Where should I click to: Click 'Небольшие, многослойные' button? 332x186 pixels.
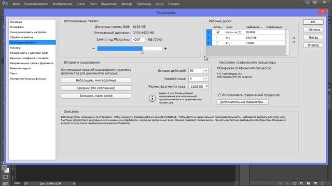pos(96,81)
